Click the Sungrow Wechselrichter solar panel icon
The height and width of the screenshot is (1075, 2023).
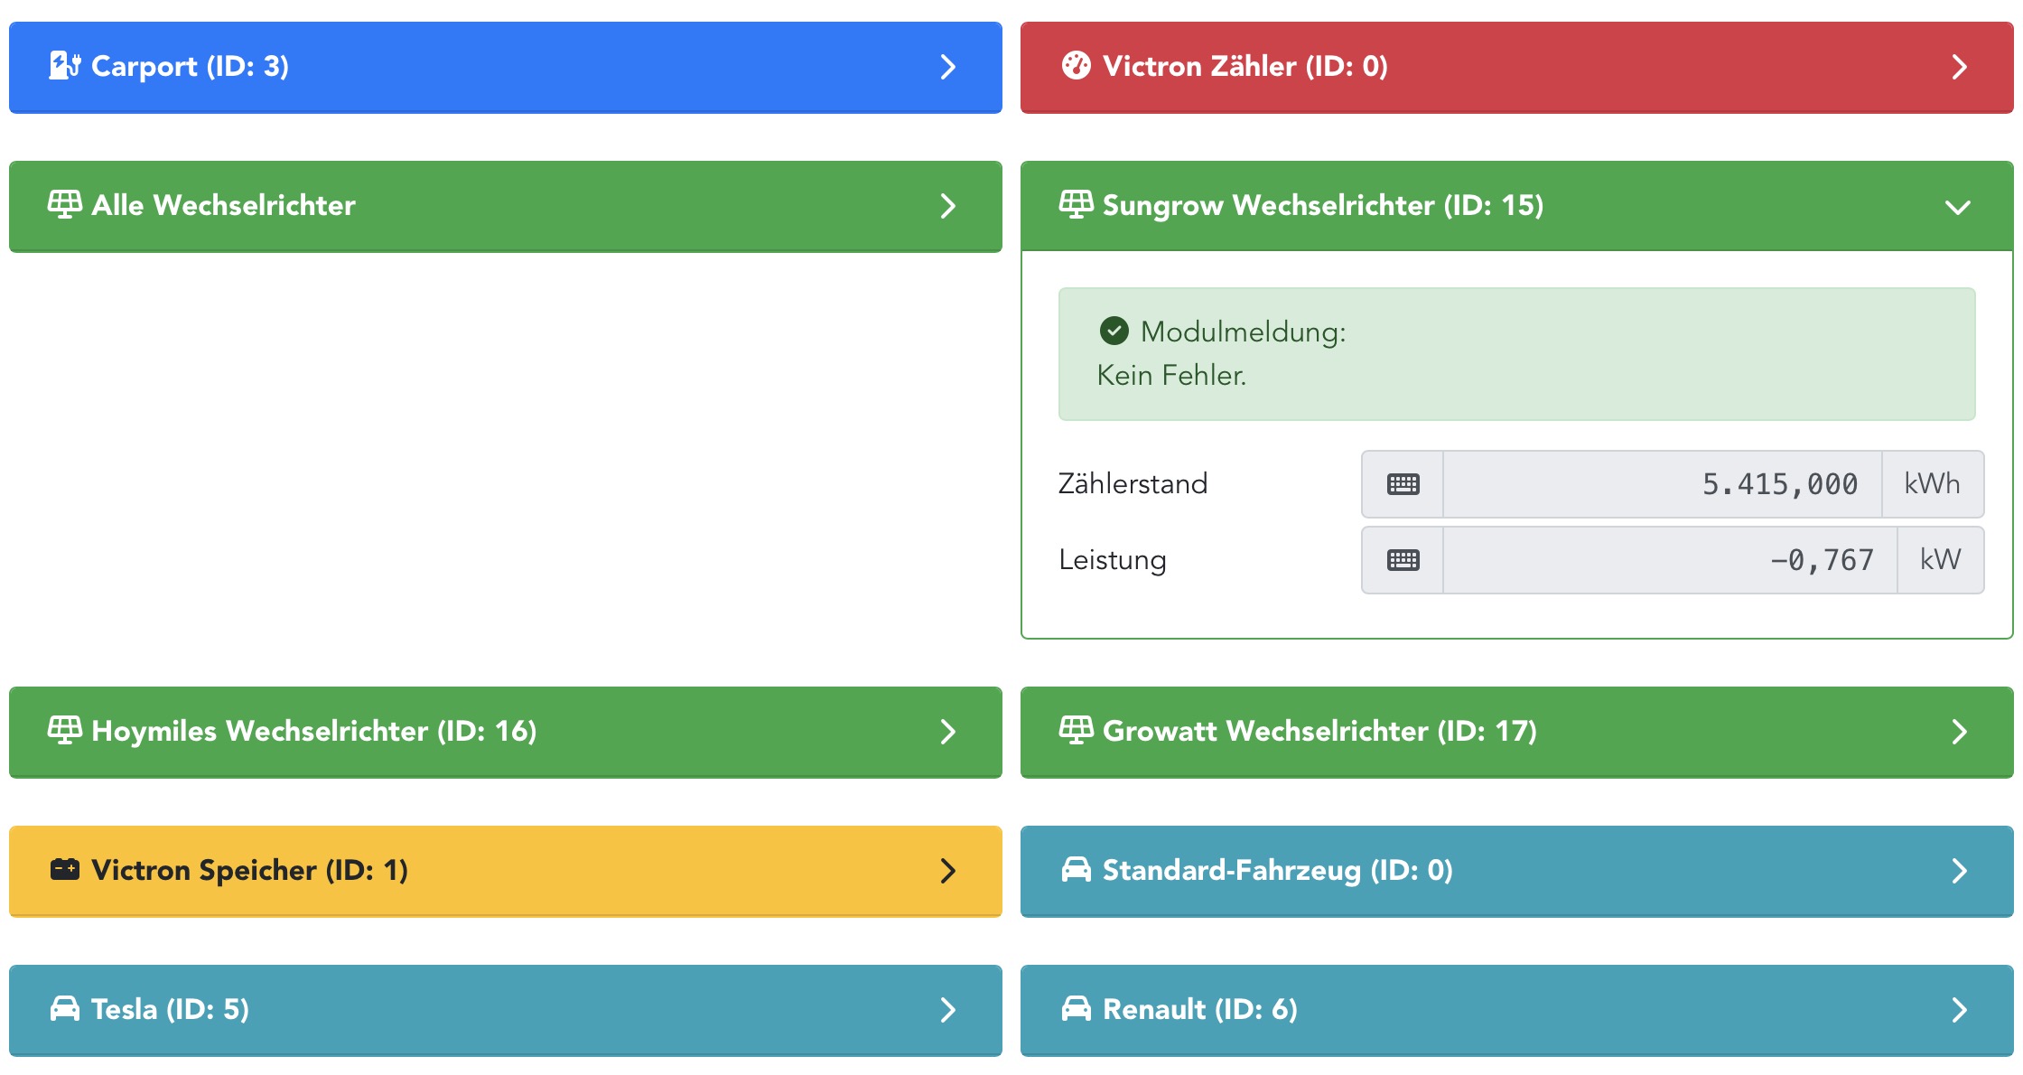click(1076, 205)
